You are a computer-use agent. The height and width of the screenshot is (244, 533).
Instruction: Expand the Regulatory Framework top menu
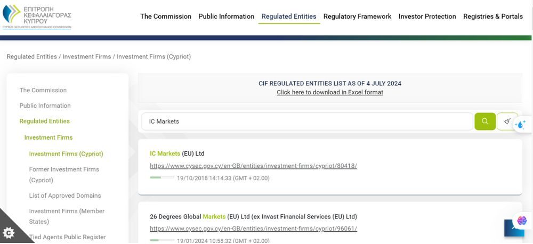[x=357, y=17]
